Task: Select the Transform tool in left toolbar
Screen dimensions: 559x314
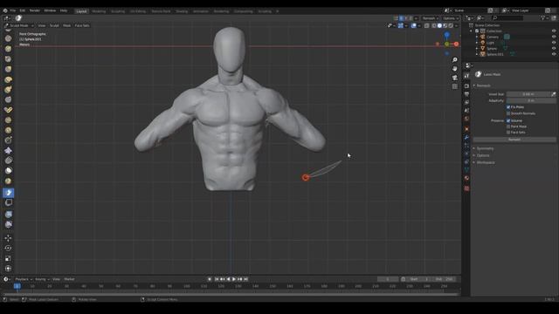Action: (8, 269)
